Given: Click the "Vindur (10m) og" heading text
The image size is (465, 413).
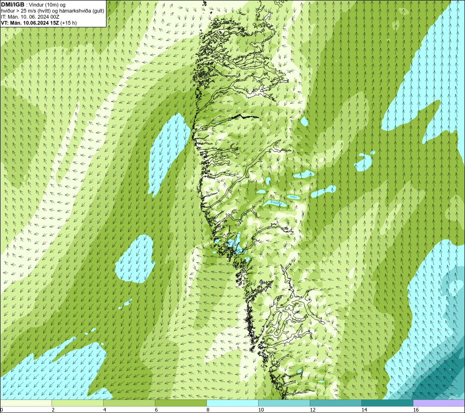Looking at the screenshot, I should click(x=47, y=5).
